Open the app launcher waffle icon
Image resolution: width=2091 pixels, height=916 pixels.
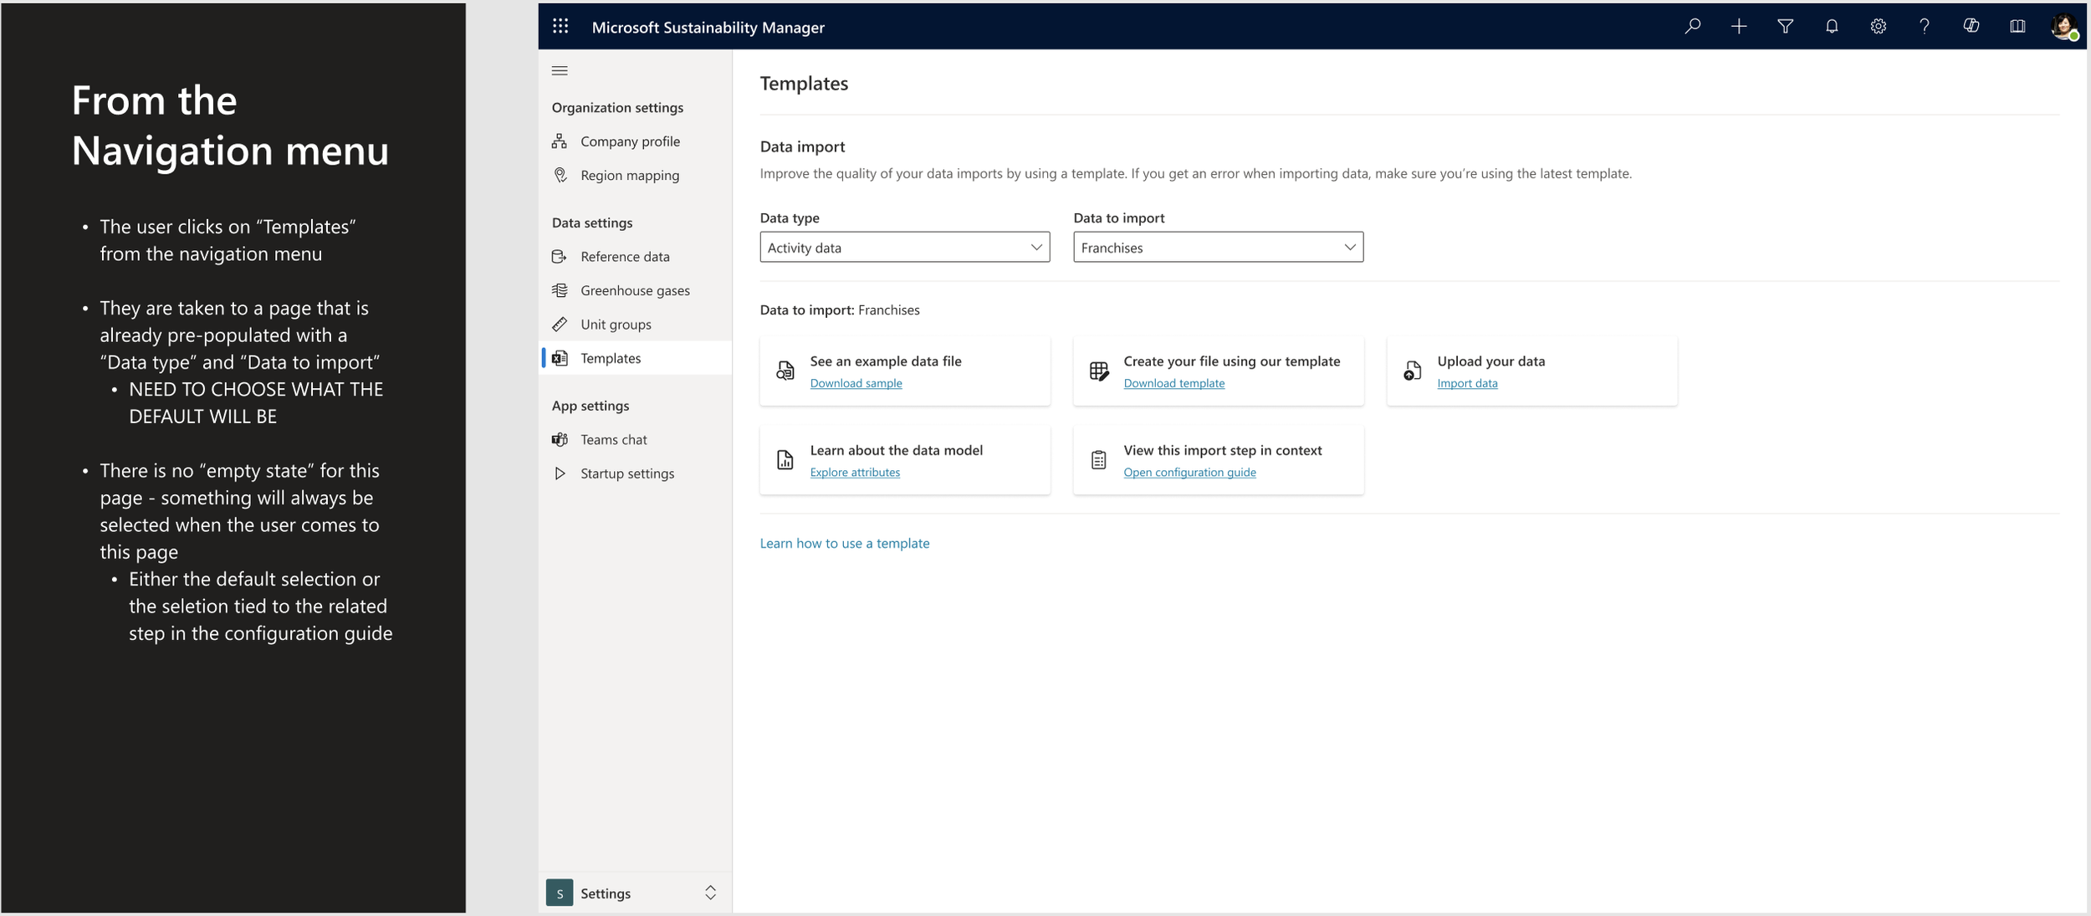pos(560,27)
